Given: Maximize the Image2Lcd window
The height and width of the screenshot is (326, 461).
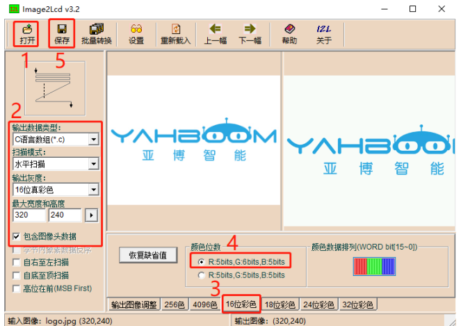Looking at the screenshot, I should 413,9.
